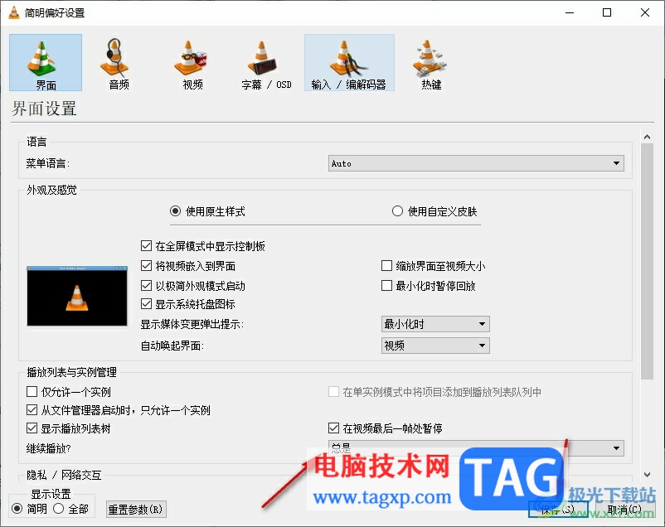This screenshot has height=527, width=665.
Task: Click the 取消(C) button
Action: click(x=624, y=510)
